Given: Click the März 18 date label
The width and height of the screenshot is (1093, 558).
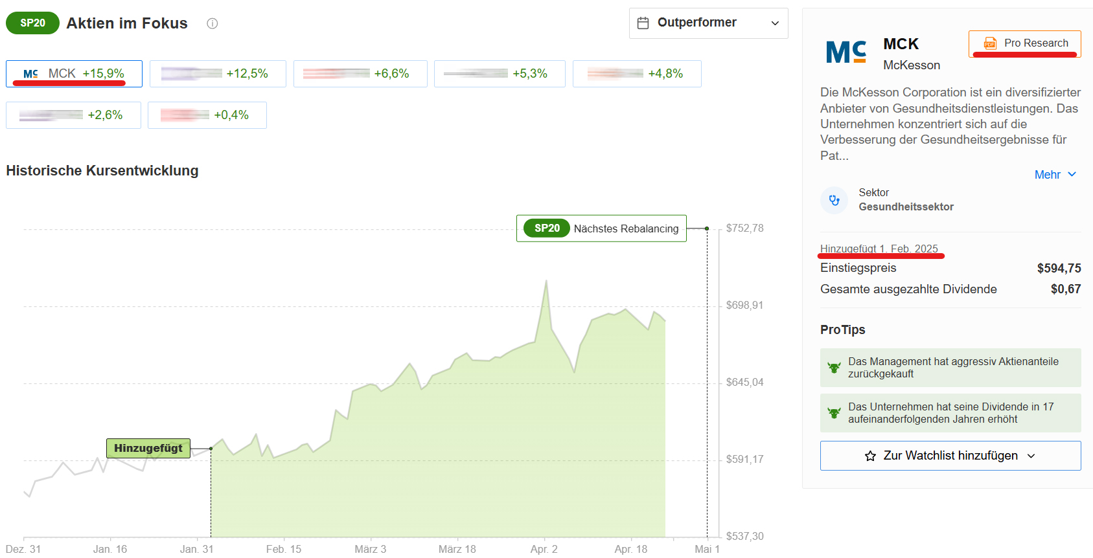Looking at the screenshot, I should [457, 549].
